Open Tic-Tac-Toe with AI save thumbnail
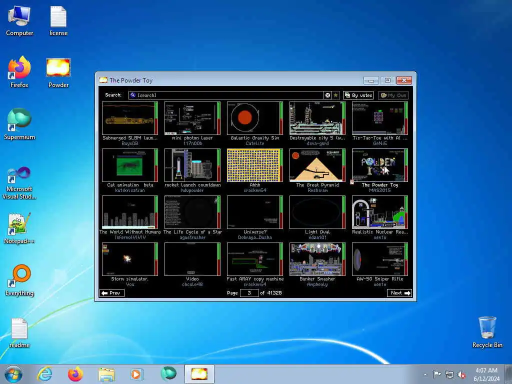Viewport: 512px width, 384px height. pyautogui.click(x=380, y=118)
